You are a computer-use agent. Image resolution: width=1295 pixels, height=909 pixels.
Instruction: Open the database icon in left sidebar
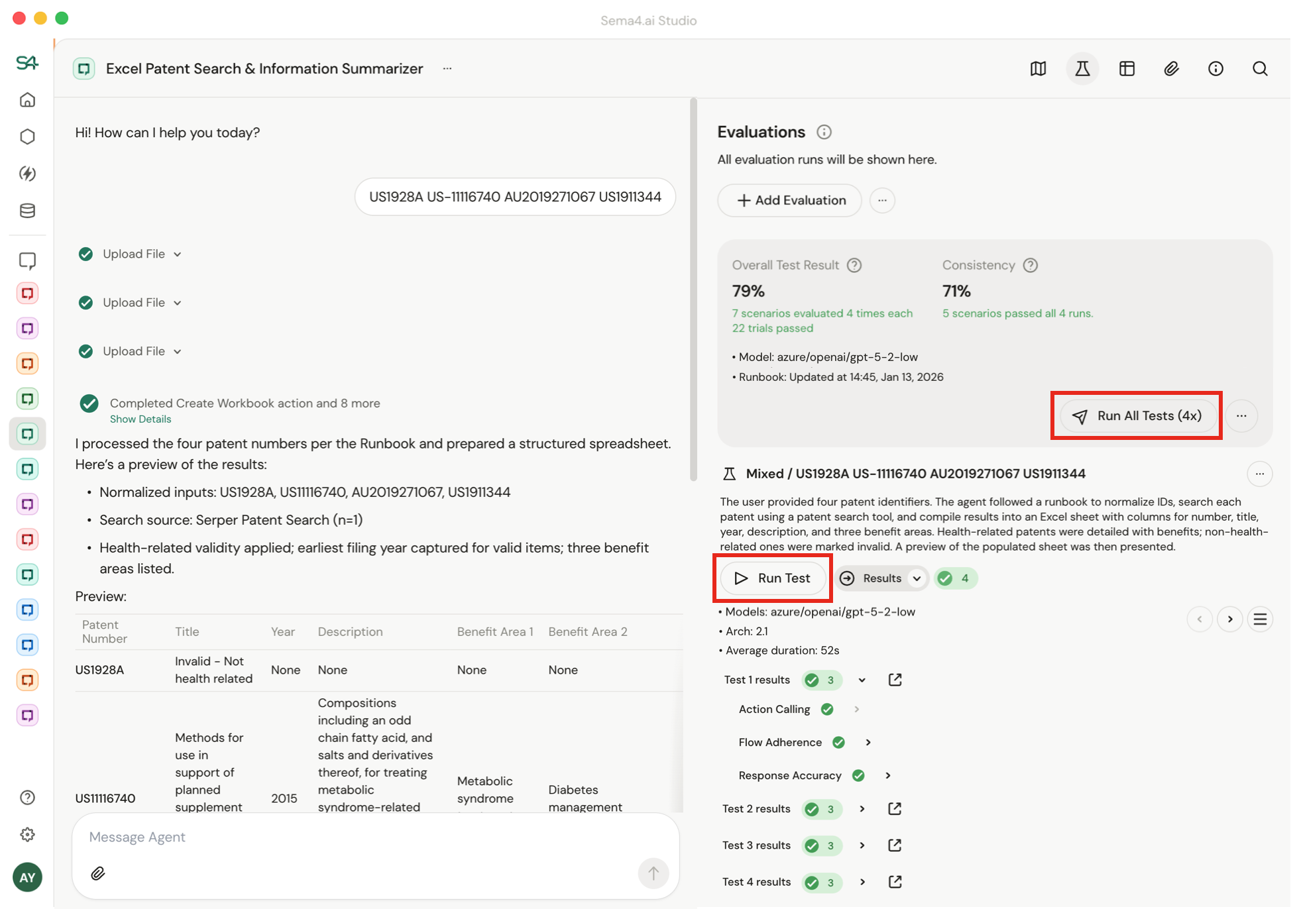(27, 211)
